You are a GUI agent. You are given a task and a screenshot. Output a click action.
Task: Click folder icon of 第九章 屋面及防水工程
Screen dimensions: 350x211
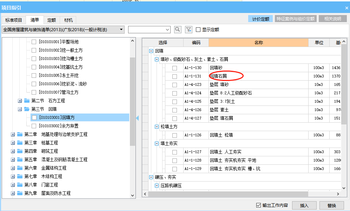point(20,193)
